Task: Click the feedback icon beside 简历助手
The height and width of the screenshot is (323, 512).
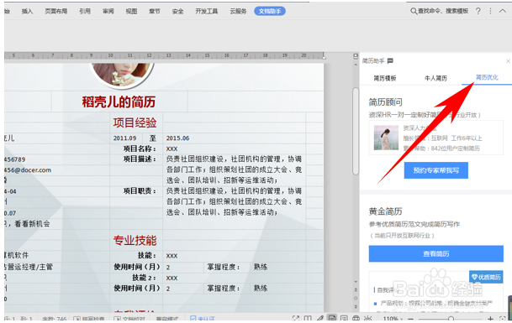Action: click(390, 61)
